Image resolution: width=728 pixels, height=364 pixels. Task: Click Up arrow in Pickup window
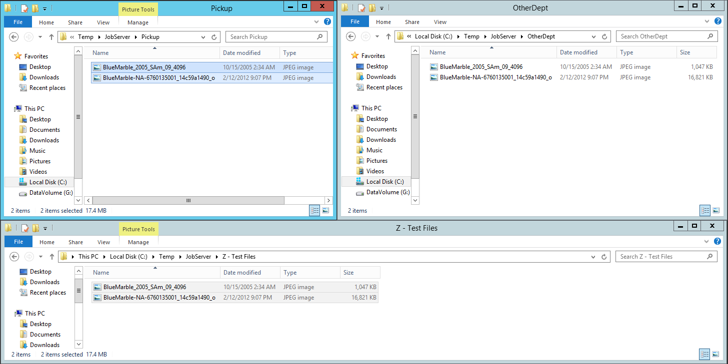[x=51, y=37]
